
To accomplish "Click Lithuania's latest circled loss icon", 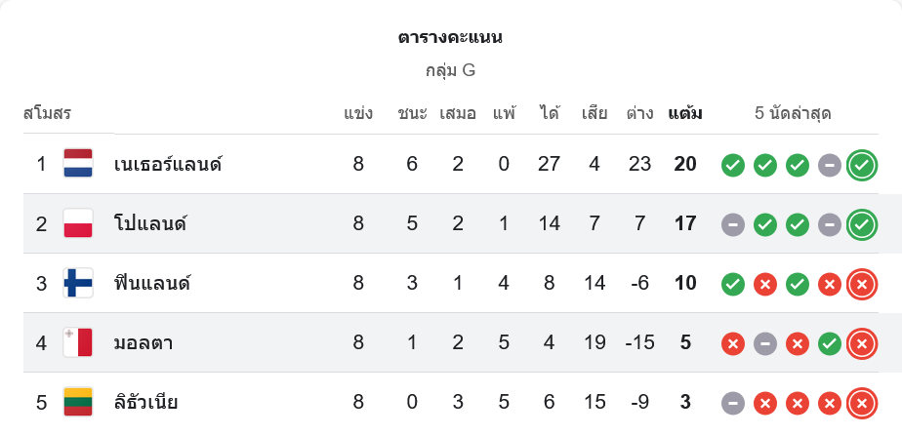I will point(861,403).
